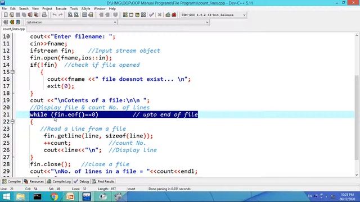
Task: Open File Explorer from the taskbar
Action: pyautogui.click(x=20, y=197)
